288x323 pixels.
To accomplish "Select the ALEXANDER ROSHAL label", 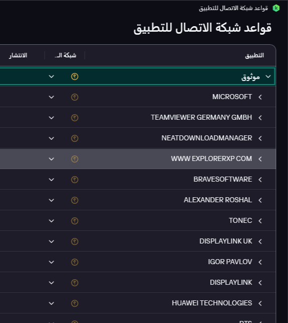I will (218, 200).
